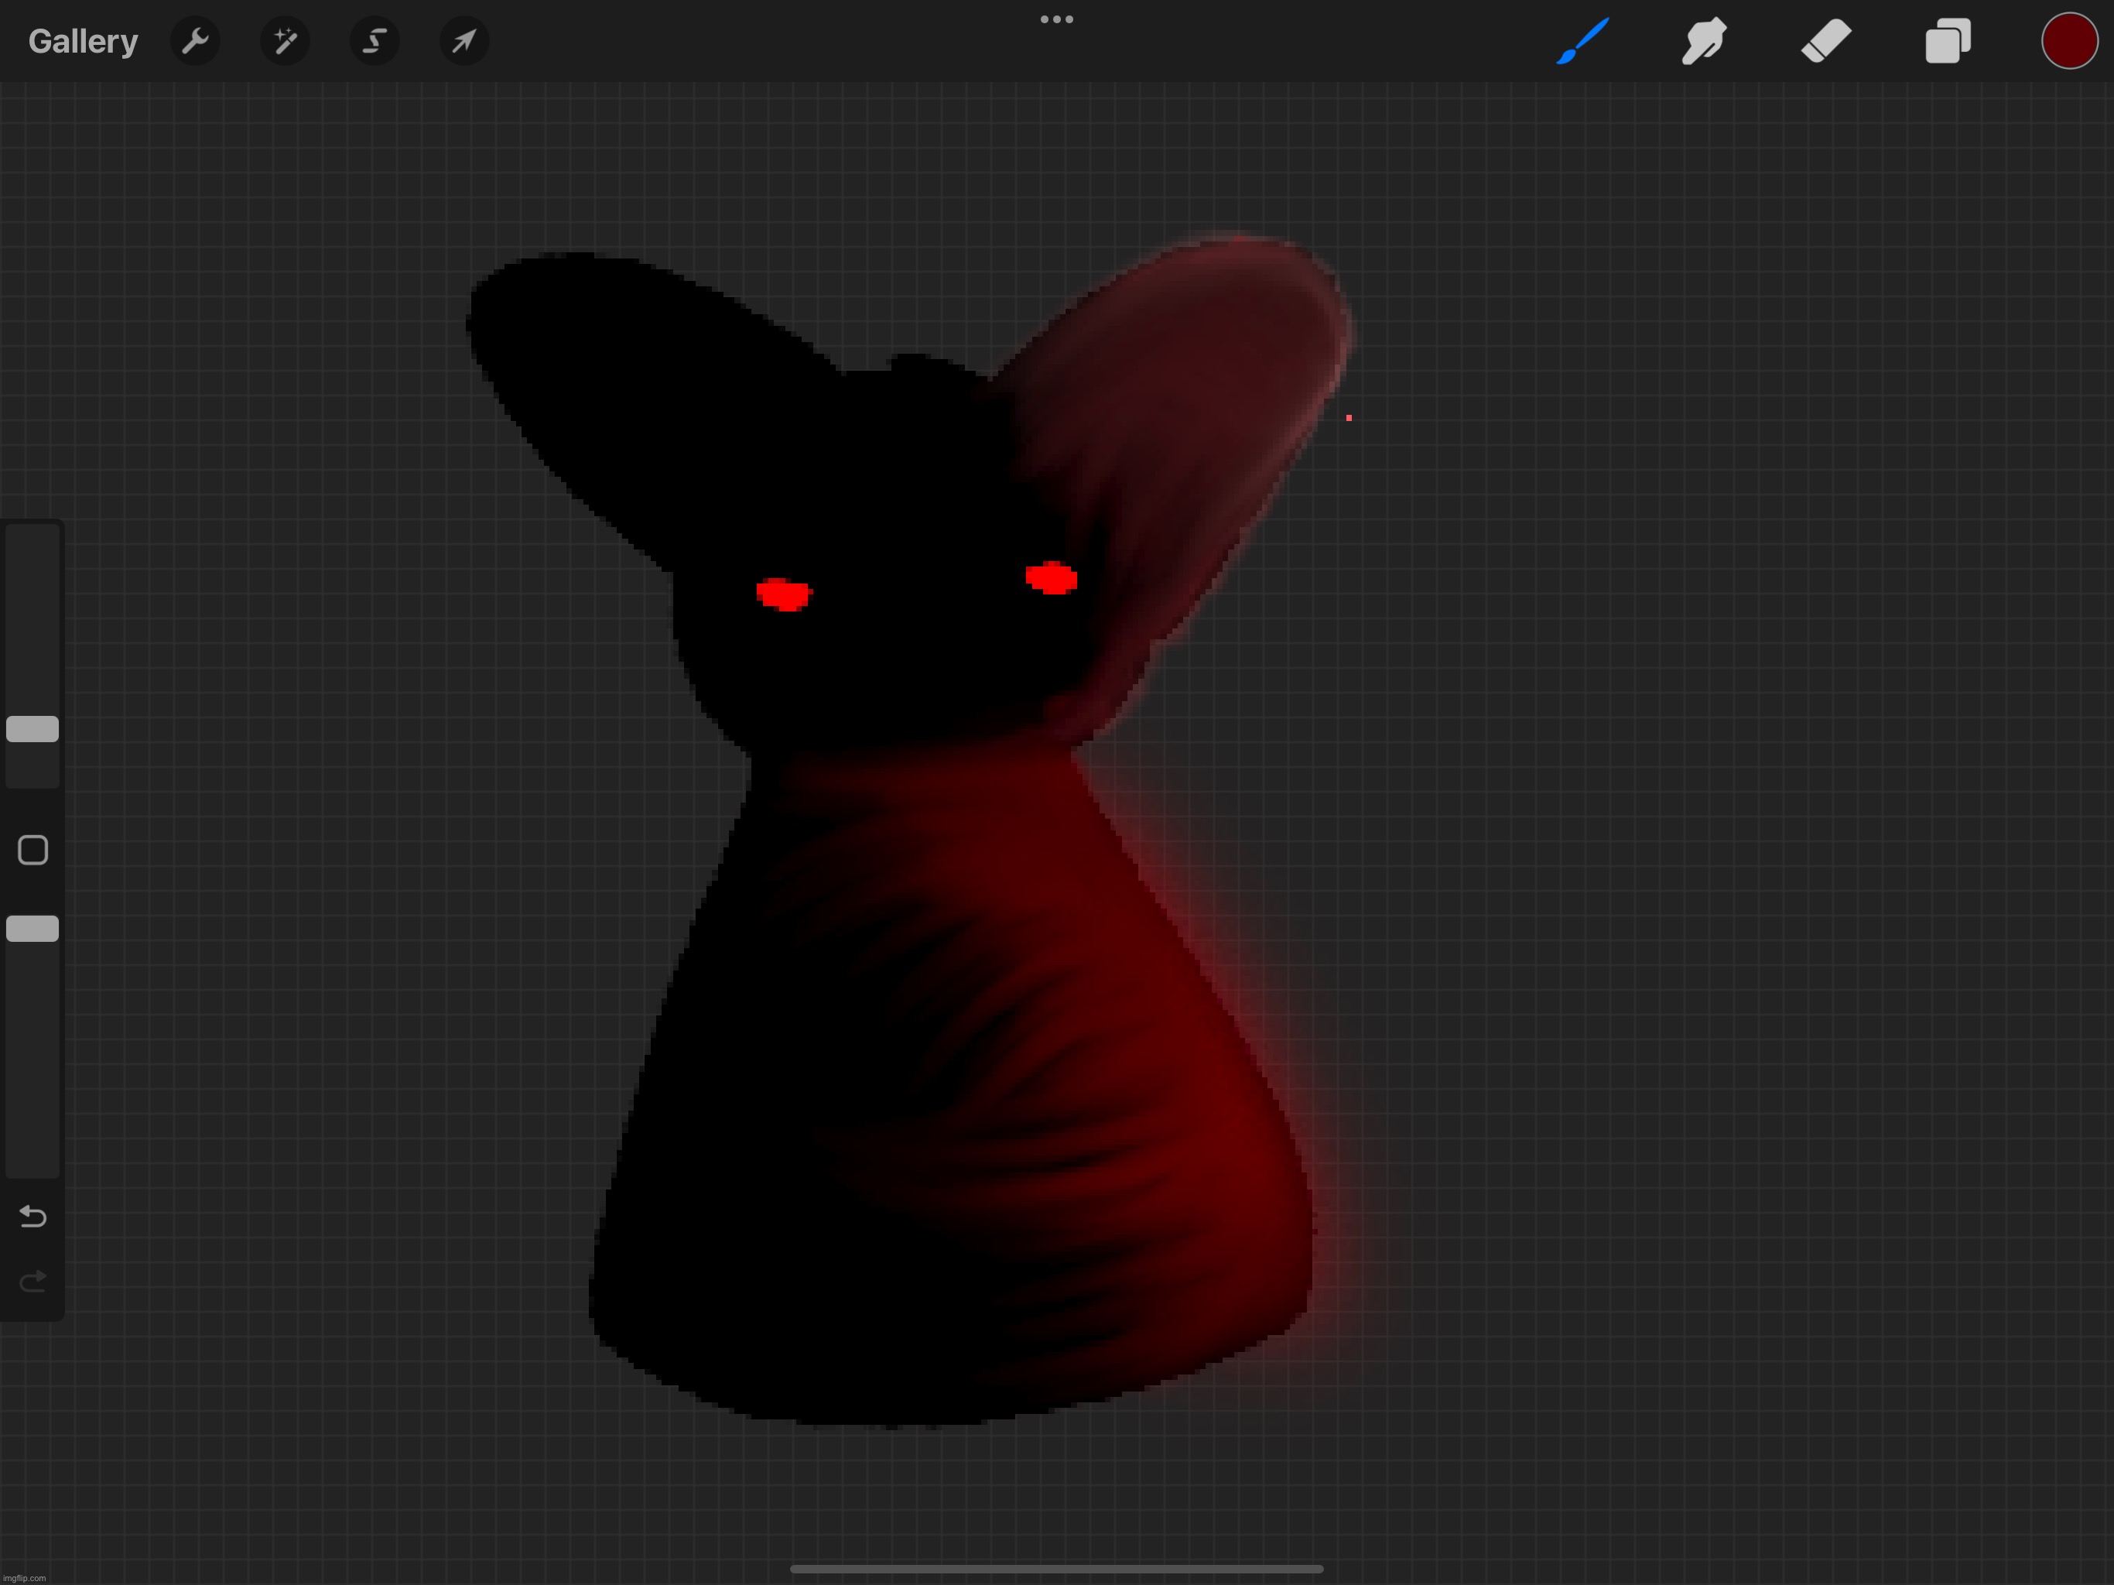Tap the ellipsis to reveal hidden options

click(x=1055, y=18)
